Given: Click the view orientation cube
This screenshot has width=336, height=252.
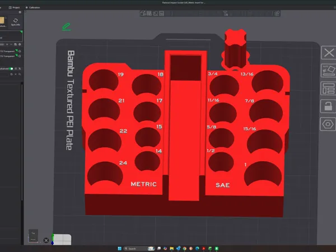Looking at the screenshot, I should (33, 236).
